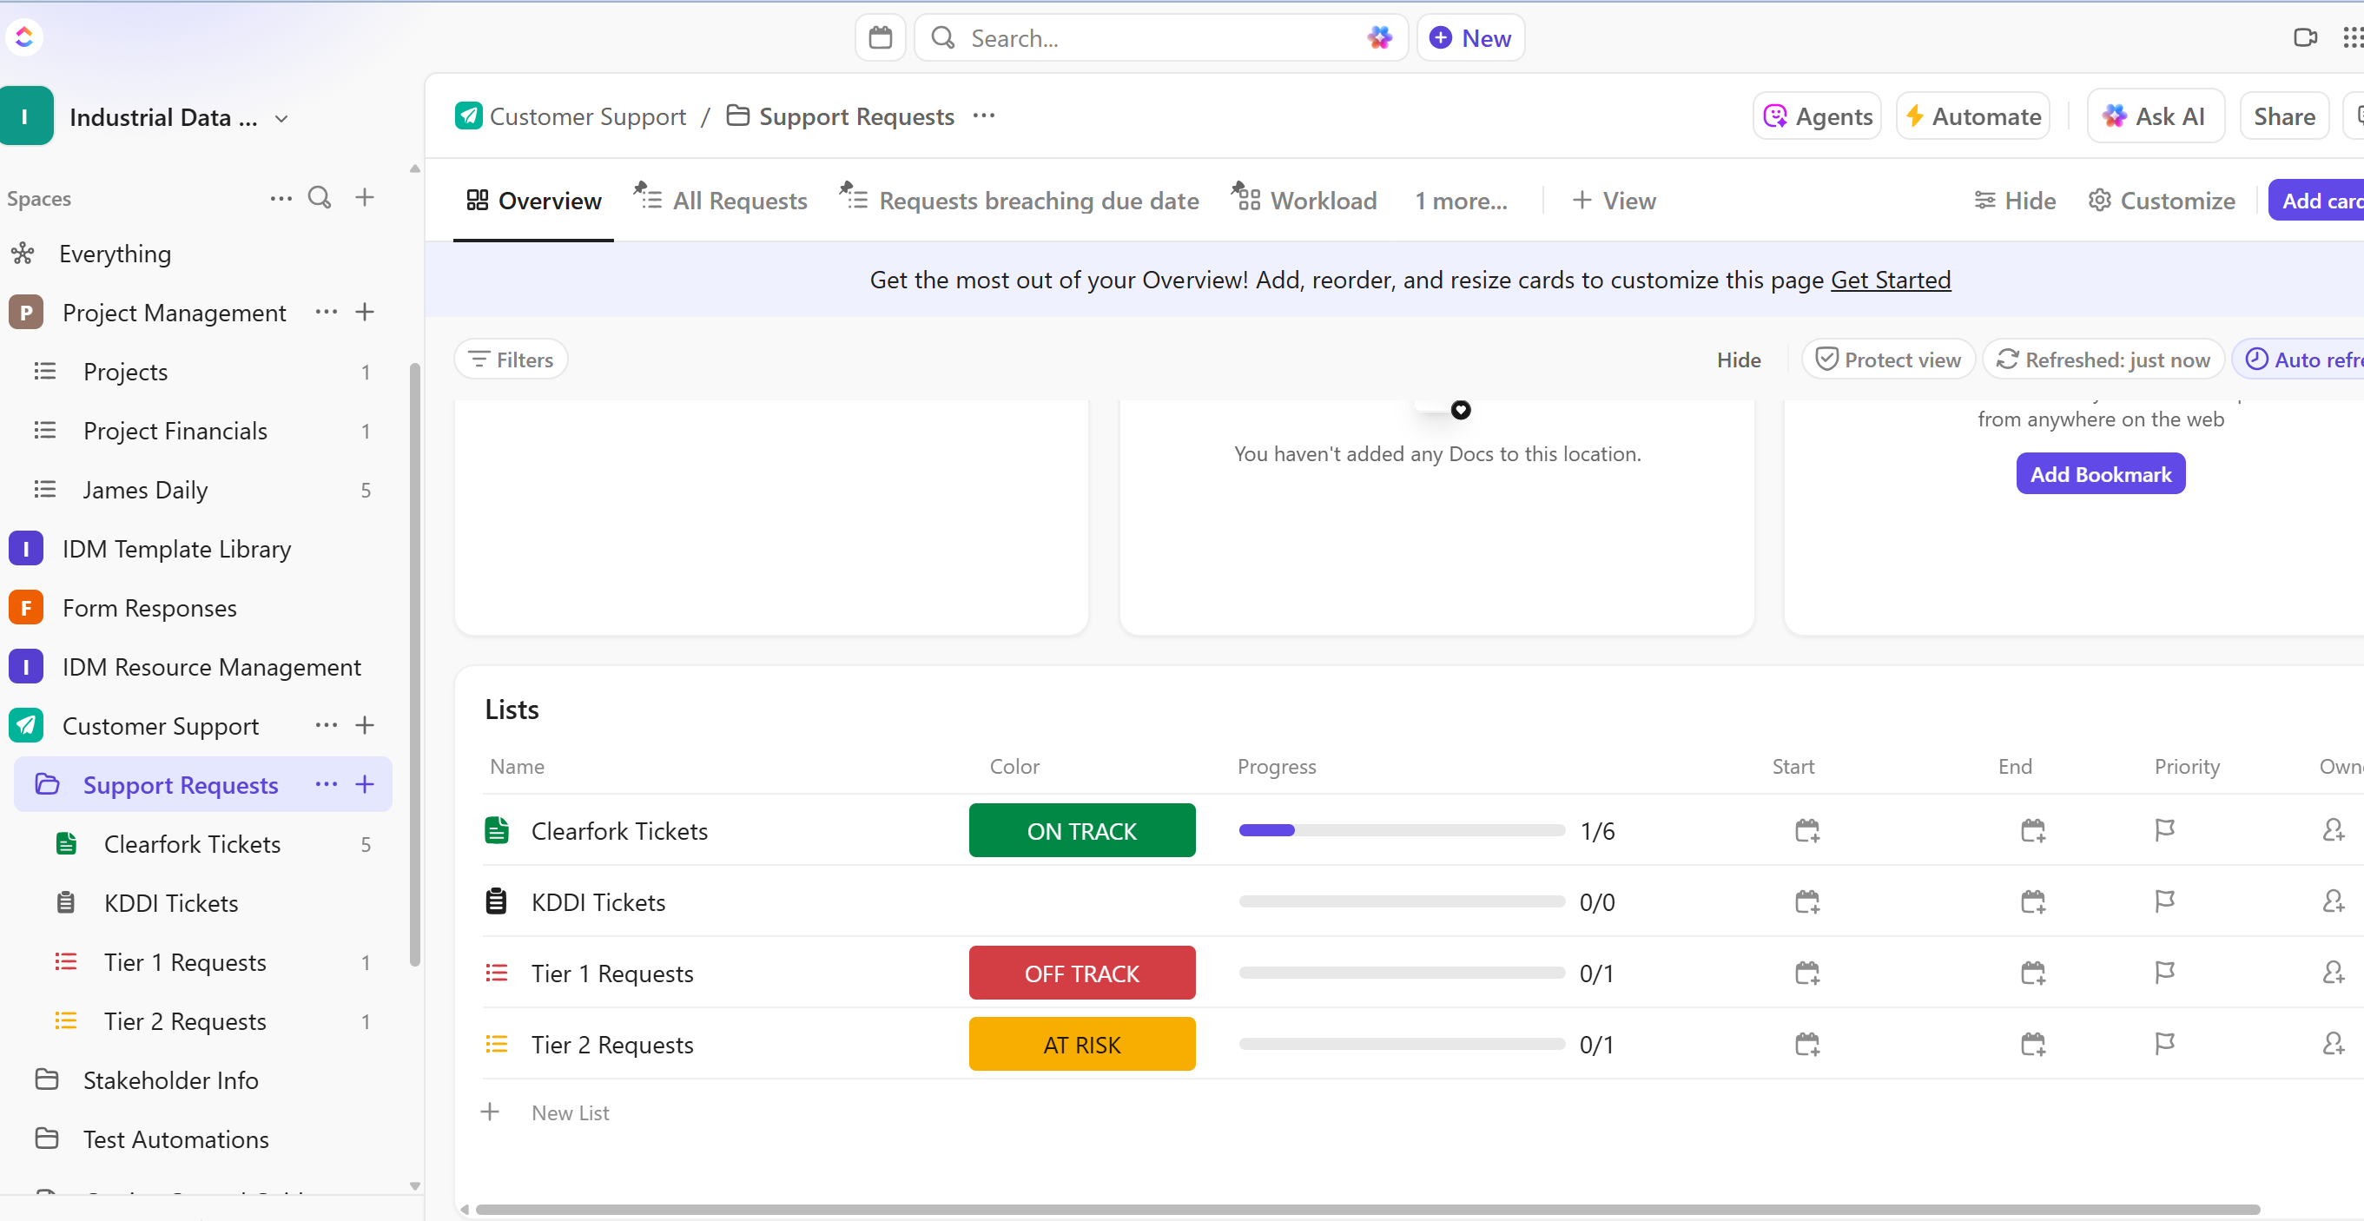
Task: Open the video clip recorder icon
Action: (x=2304, y=37)
